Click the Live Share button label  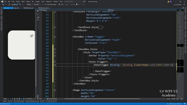(x=179, y=5)
